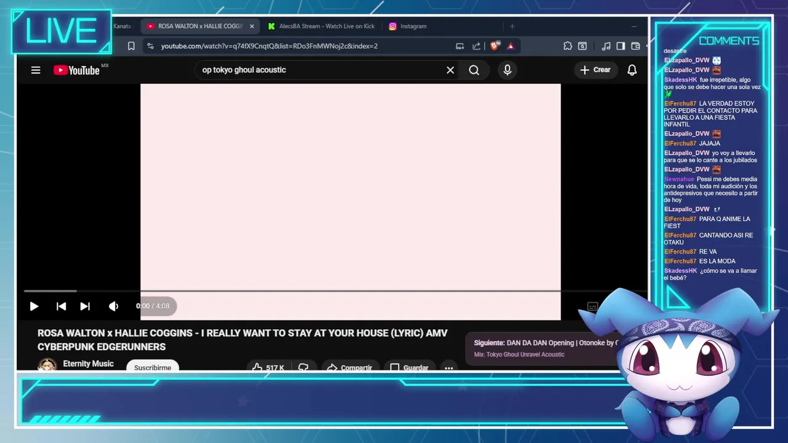Viewport: 788px width, 443px height.
Task: Select the youtube.com address bar URL
Action: [x=269, y=46]
